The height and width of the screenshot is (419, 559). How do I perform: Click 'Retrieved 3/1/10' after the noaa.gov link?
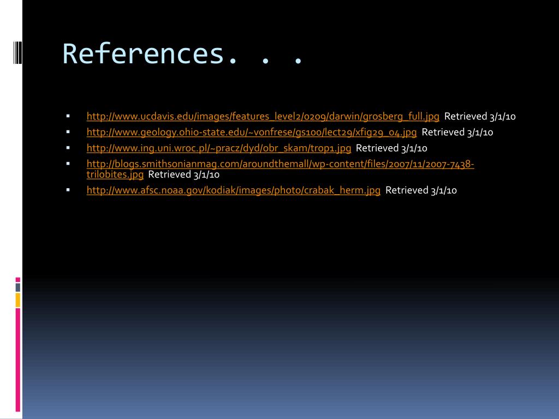[x=421, y=190]
